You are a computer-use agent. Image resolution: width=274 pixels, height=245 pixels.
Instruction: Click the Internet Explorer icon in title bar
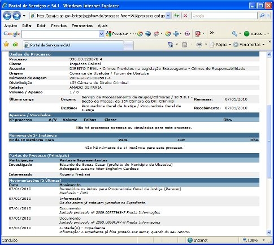pyautogui.click(x=5, y=6)
